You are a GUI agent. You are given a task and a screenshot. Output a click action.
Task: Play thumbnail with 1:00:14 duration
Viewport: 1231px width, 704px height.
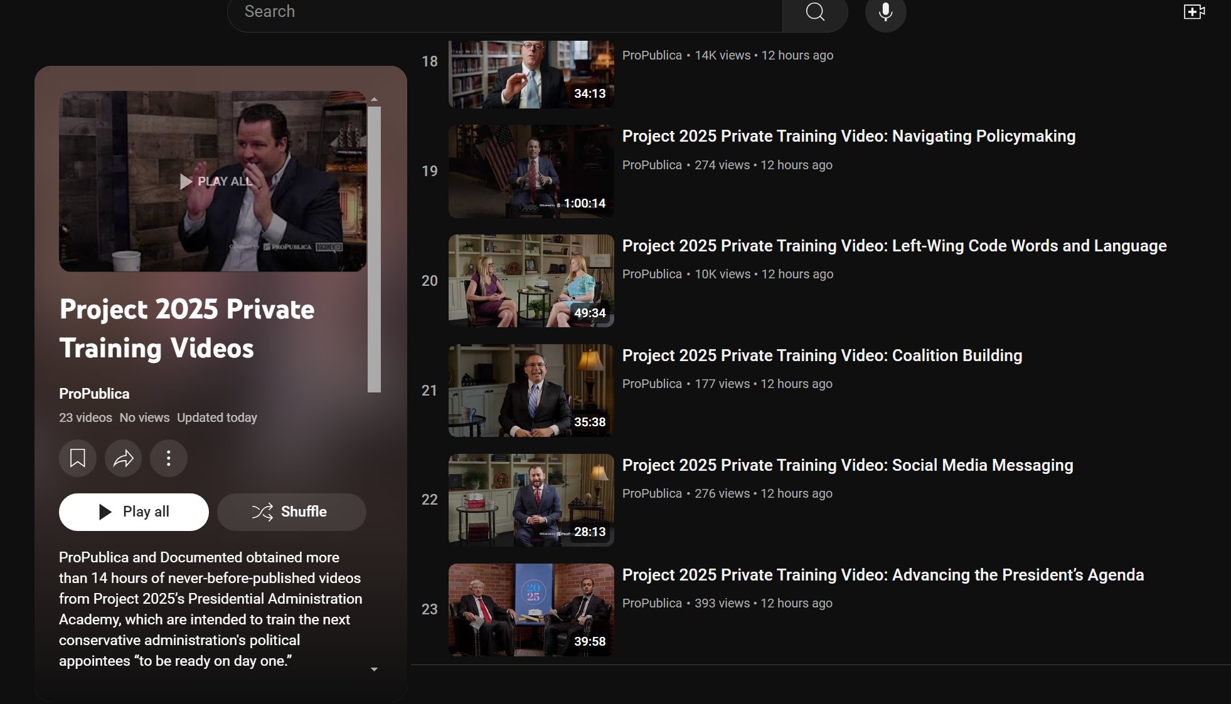point(531,171)
